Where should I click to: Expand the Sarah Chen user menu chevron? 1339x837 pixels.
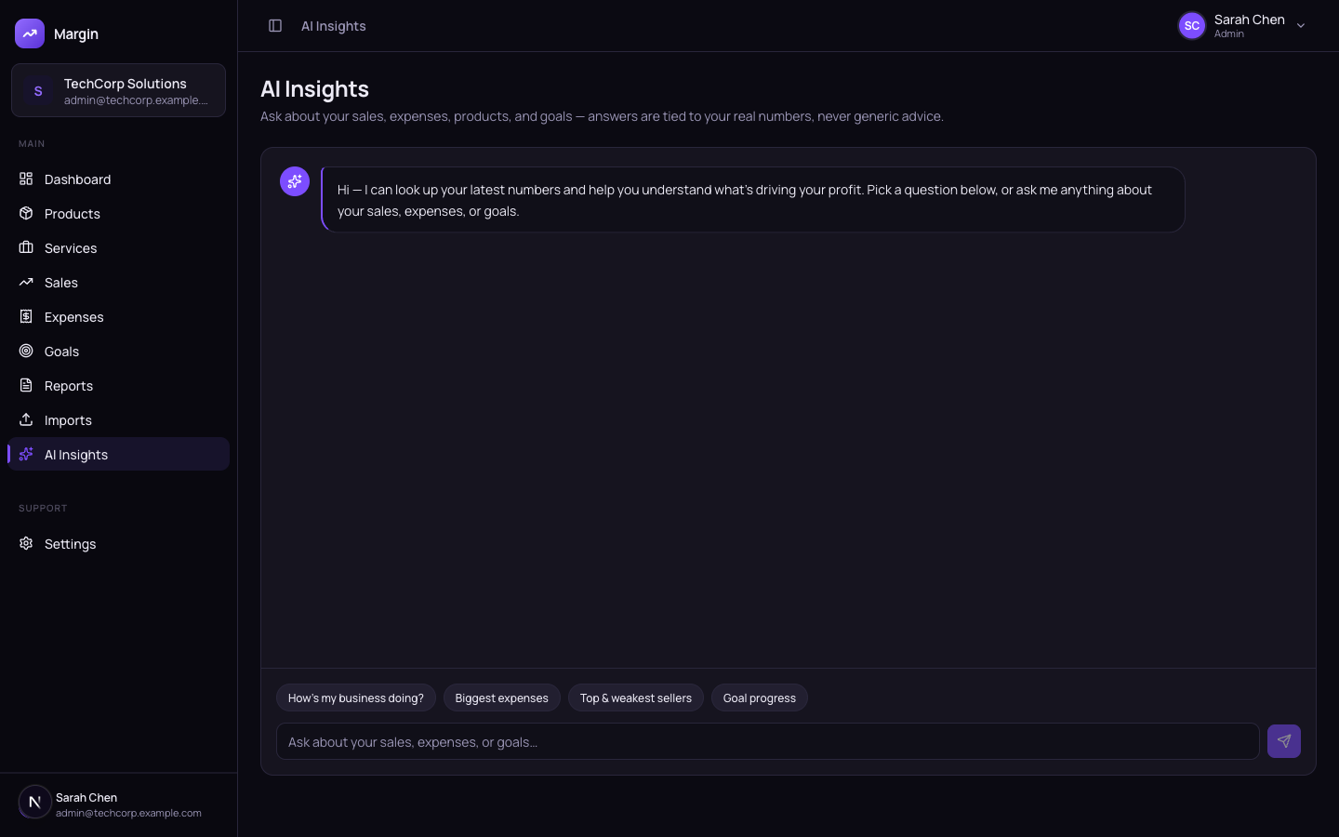point(1301,26)
